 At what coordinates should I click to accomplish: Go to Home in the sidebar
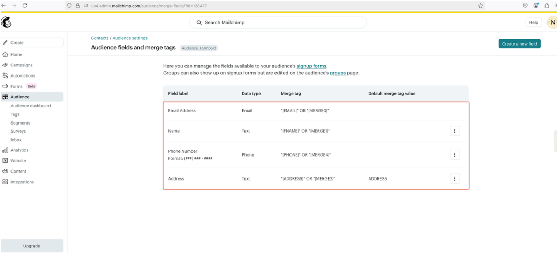point(16,55)
